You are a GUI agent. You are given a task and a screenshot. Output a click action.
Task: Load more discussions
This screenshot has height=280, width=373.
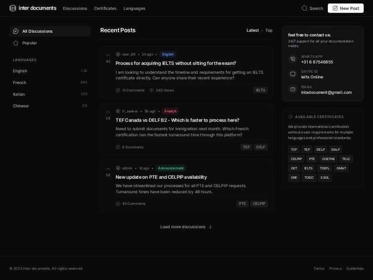pos(186,227)
